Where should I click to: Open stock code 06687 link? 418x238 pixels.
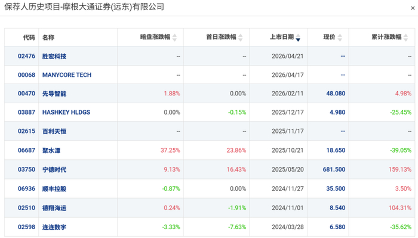[26, 150]
